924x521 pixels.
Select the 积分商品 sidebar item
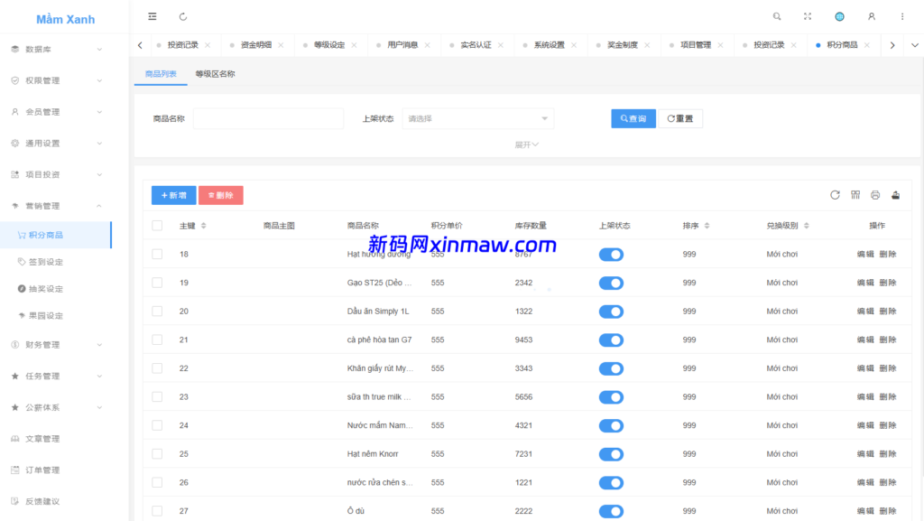(56, 235)
